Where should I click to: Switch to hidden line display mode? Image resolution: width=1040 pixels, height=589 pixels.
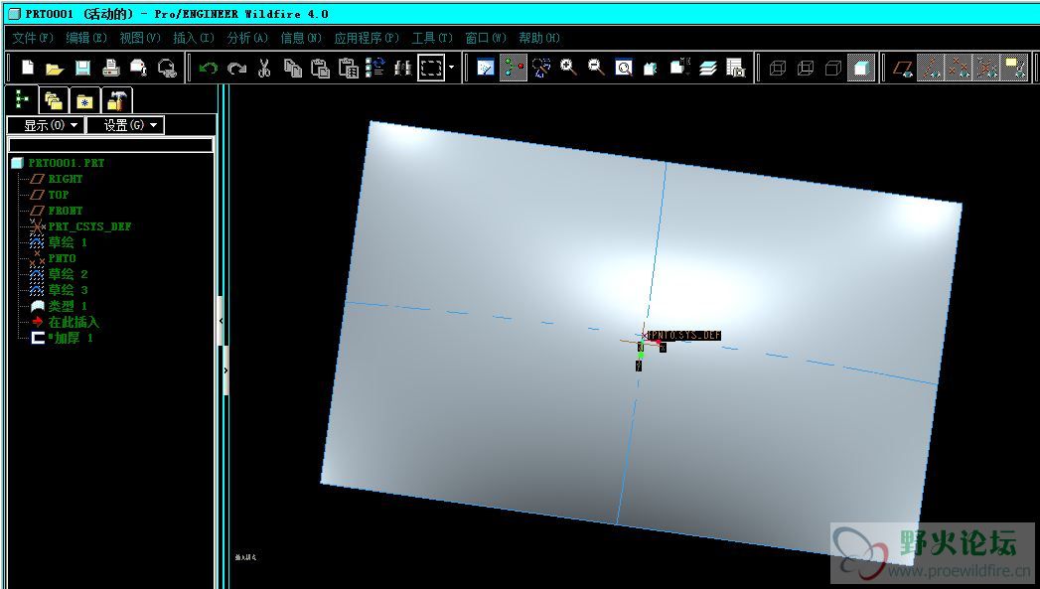tap(806, 68)
